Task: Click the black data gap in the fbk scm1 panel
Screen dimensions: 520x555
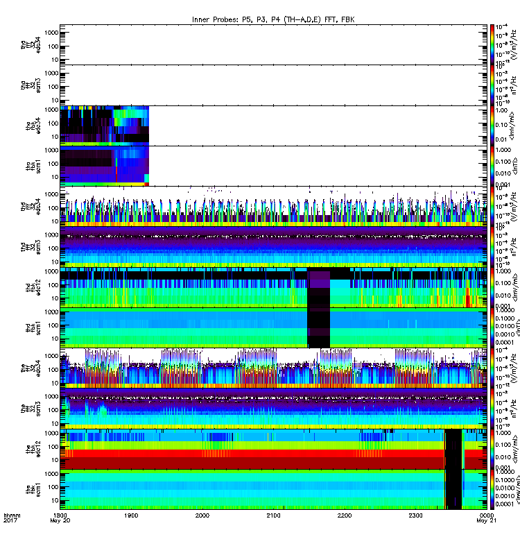Action: 453,490
